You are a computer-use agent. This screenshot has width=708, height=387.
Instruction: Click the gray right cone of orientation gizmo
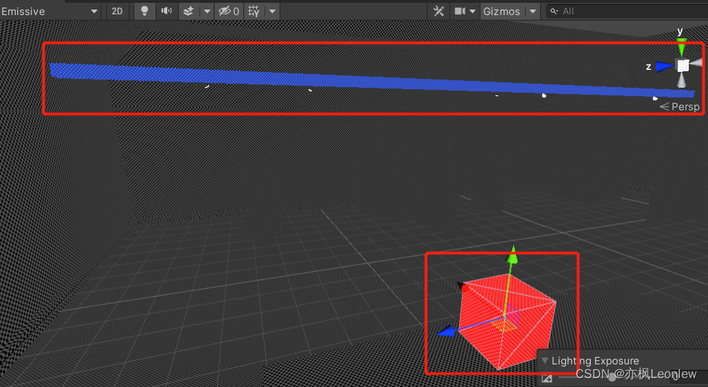point(697,64)
